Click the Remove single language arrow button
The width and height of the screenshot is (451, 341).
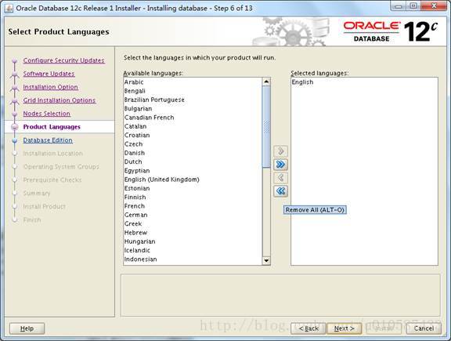coord(281,178)
